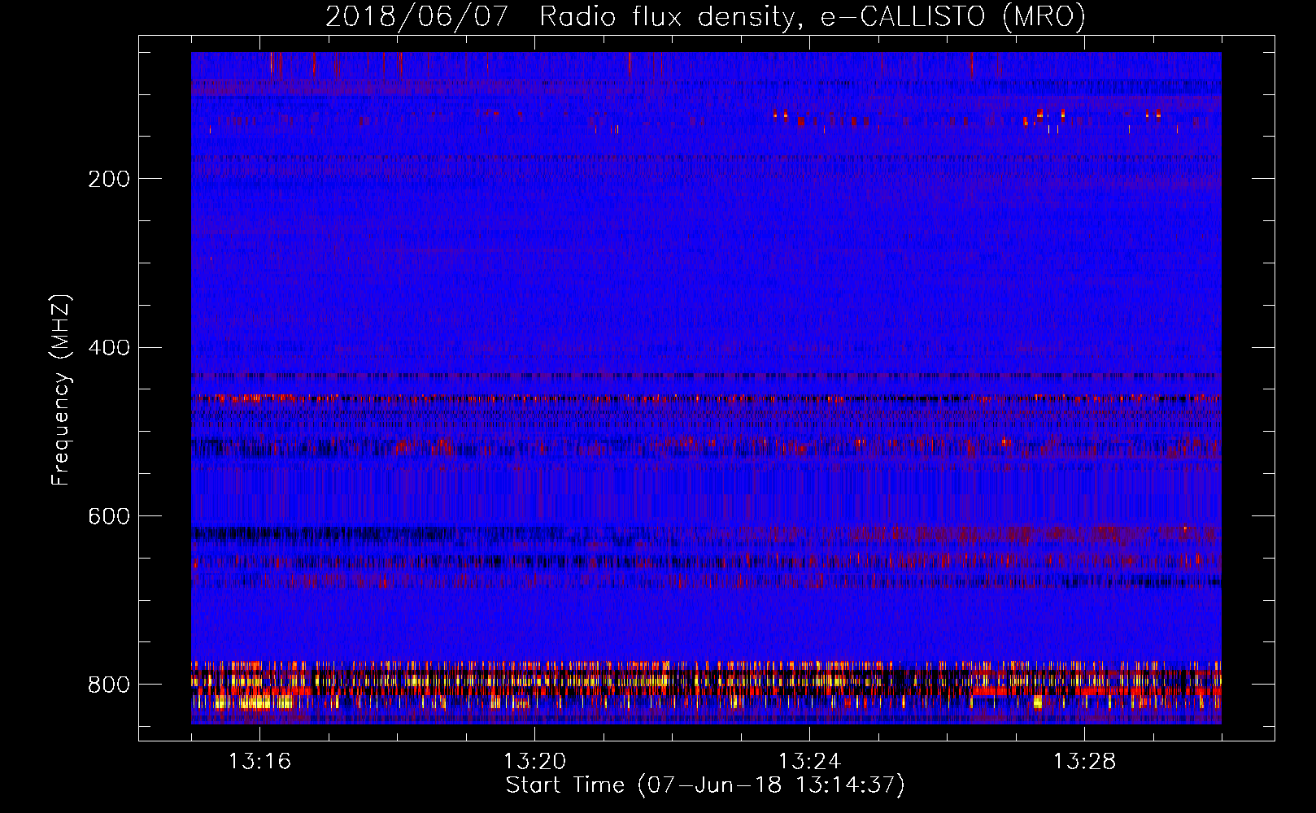Click the plot title 'Radio flux density, e-CALLISTO (MRO)'
The width and height of the screenshot is (1316, 813).
coord(813,16)
